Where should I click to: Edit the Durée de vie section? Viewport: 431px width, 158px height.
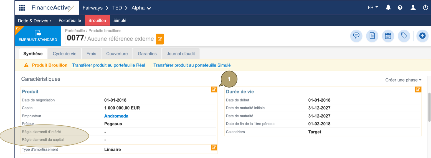(x=418, y=89)
